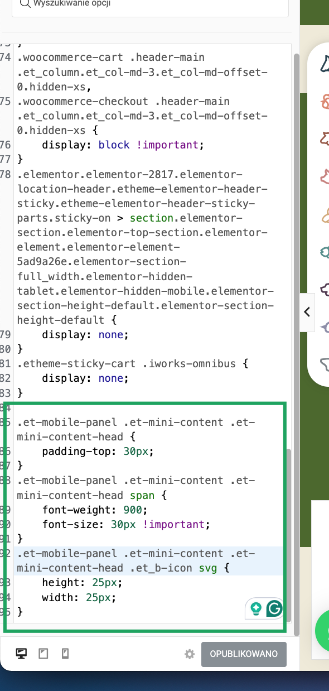Select the teal animal outline icon

tap(325, 252)
